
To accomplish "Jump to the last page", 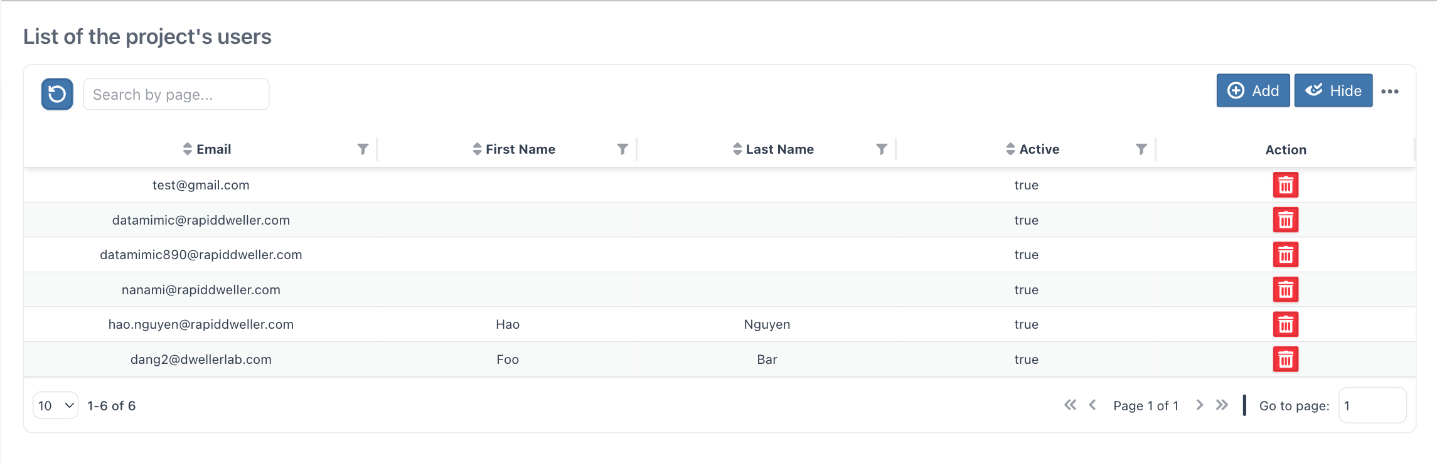I will tap(1222, 405).
